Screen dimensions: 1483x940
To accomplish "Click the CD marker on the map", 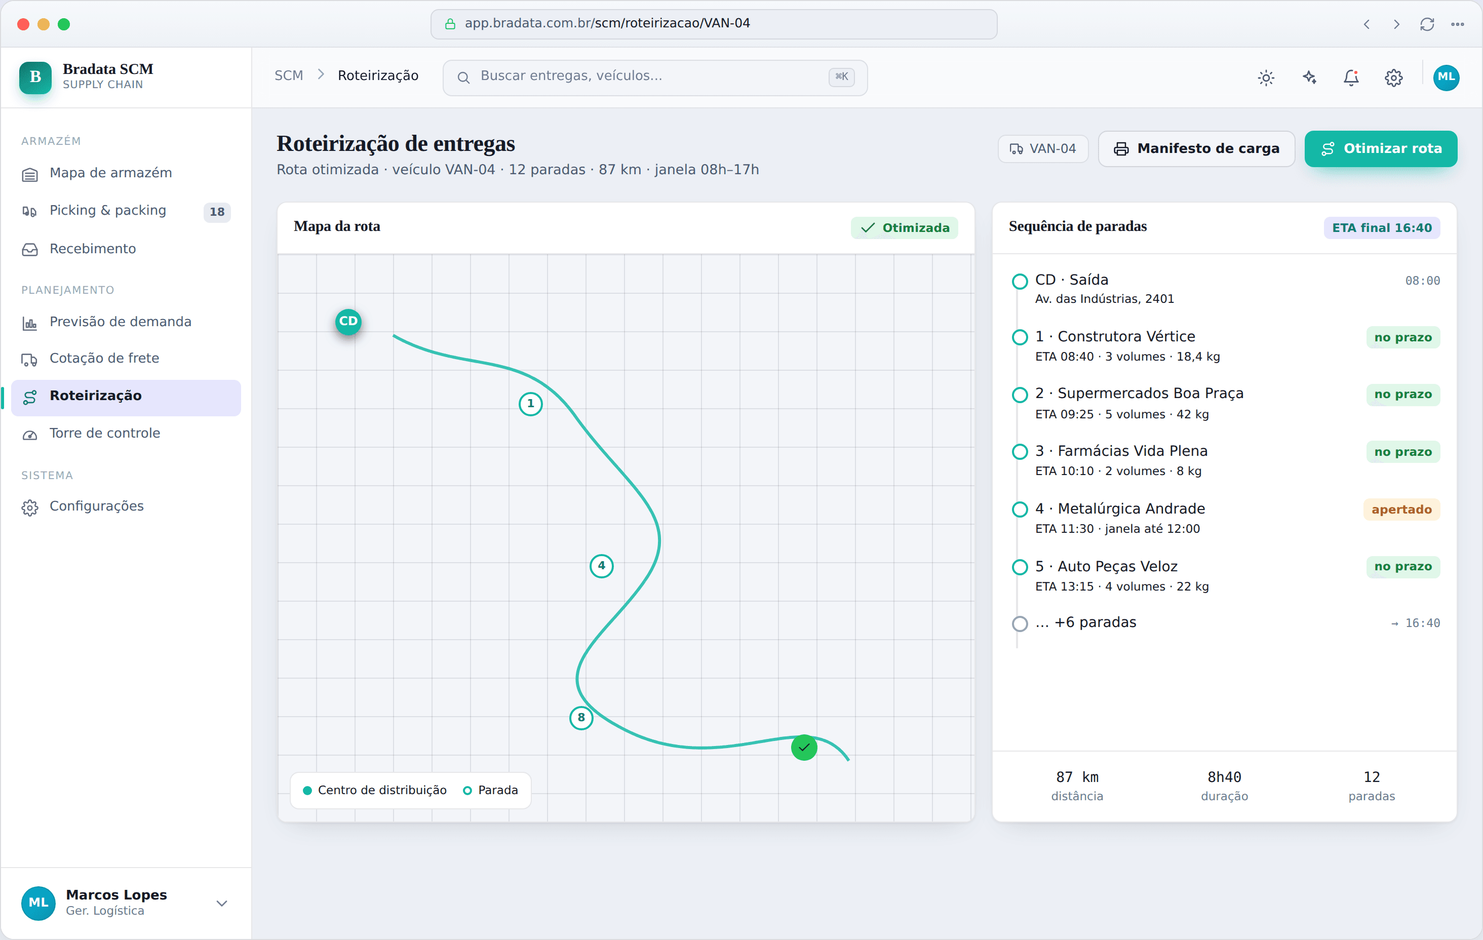I will pyautogui.click(x=348, y=322).
